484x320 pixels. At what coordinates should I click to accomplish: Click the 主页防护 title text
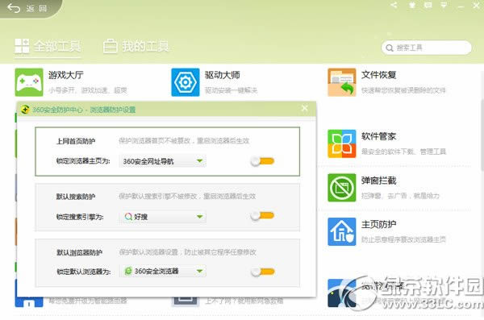(x=379, y=224)
